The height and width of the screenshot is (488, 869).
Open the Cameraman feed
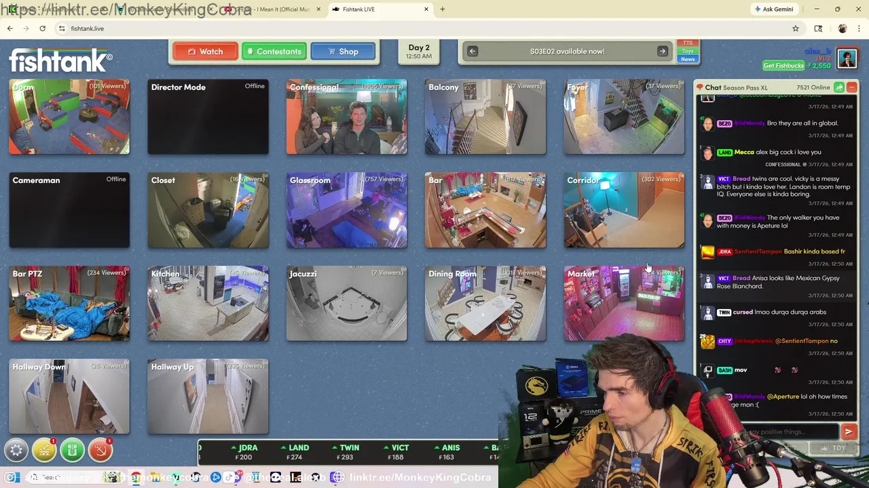pyautogui.click(x=69, y=210)
